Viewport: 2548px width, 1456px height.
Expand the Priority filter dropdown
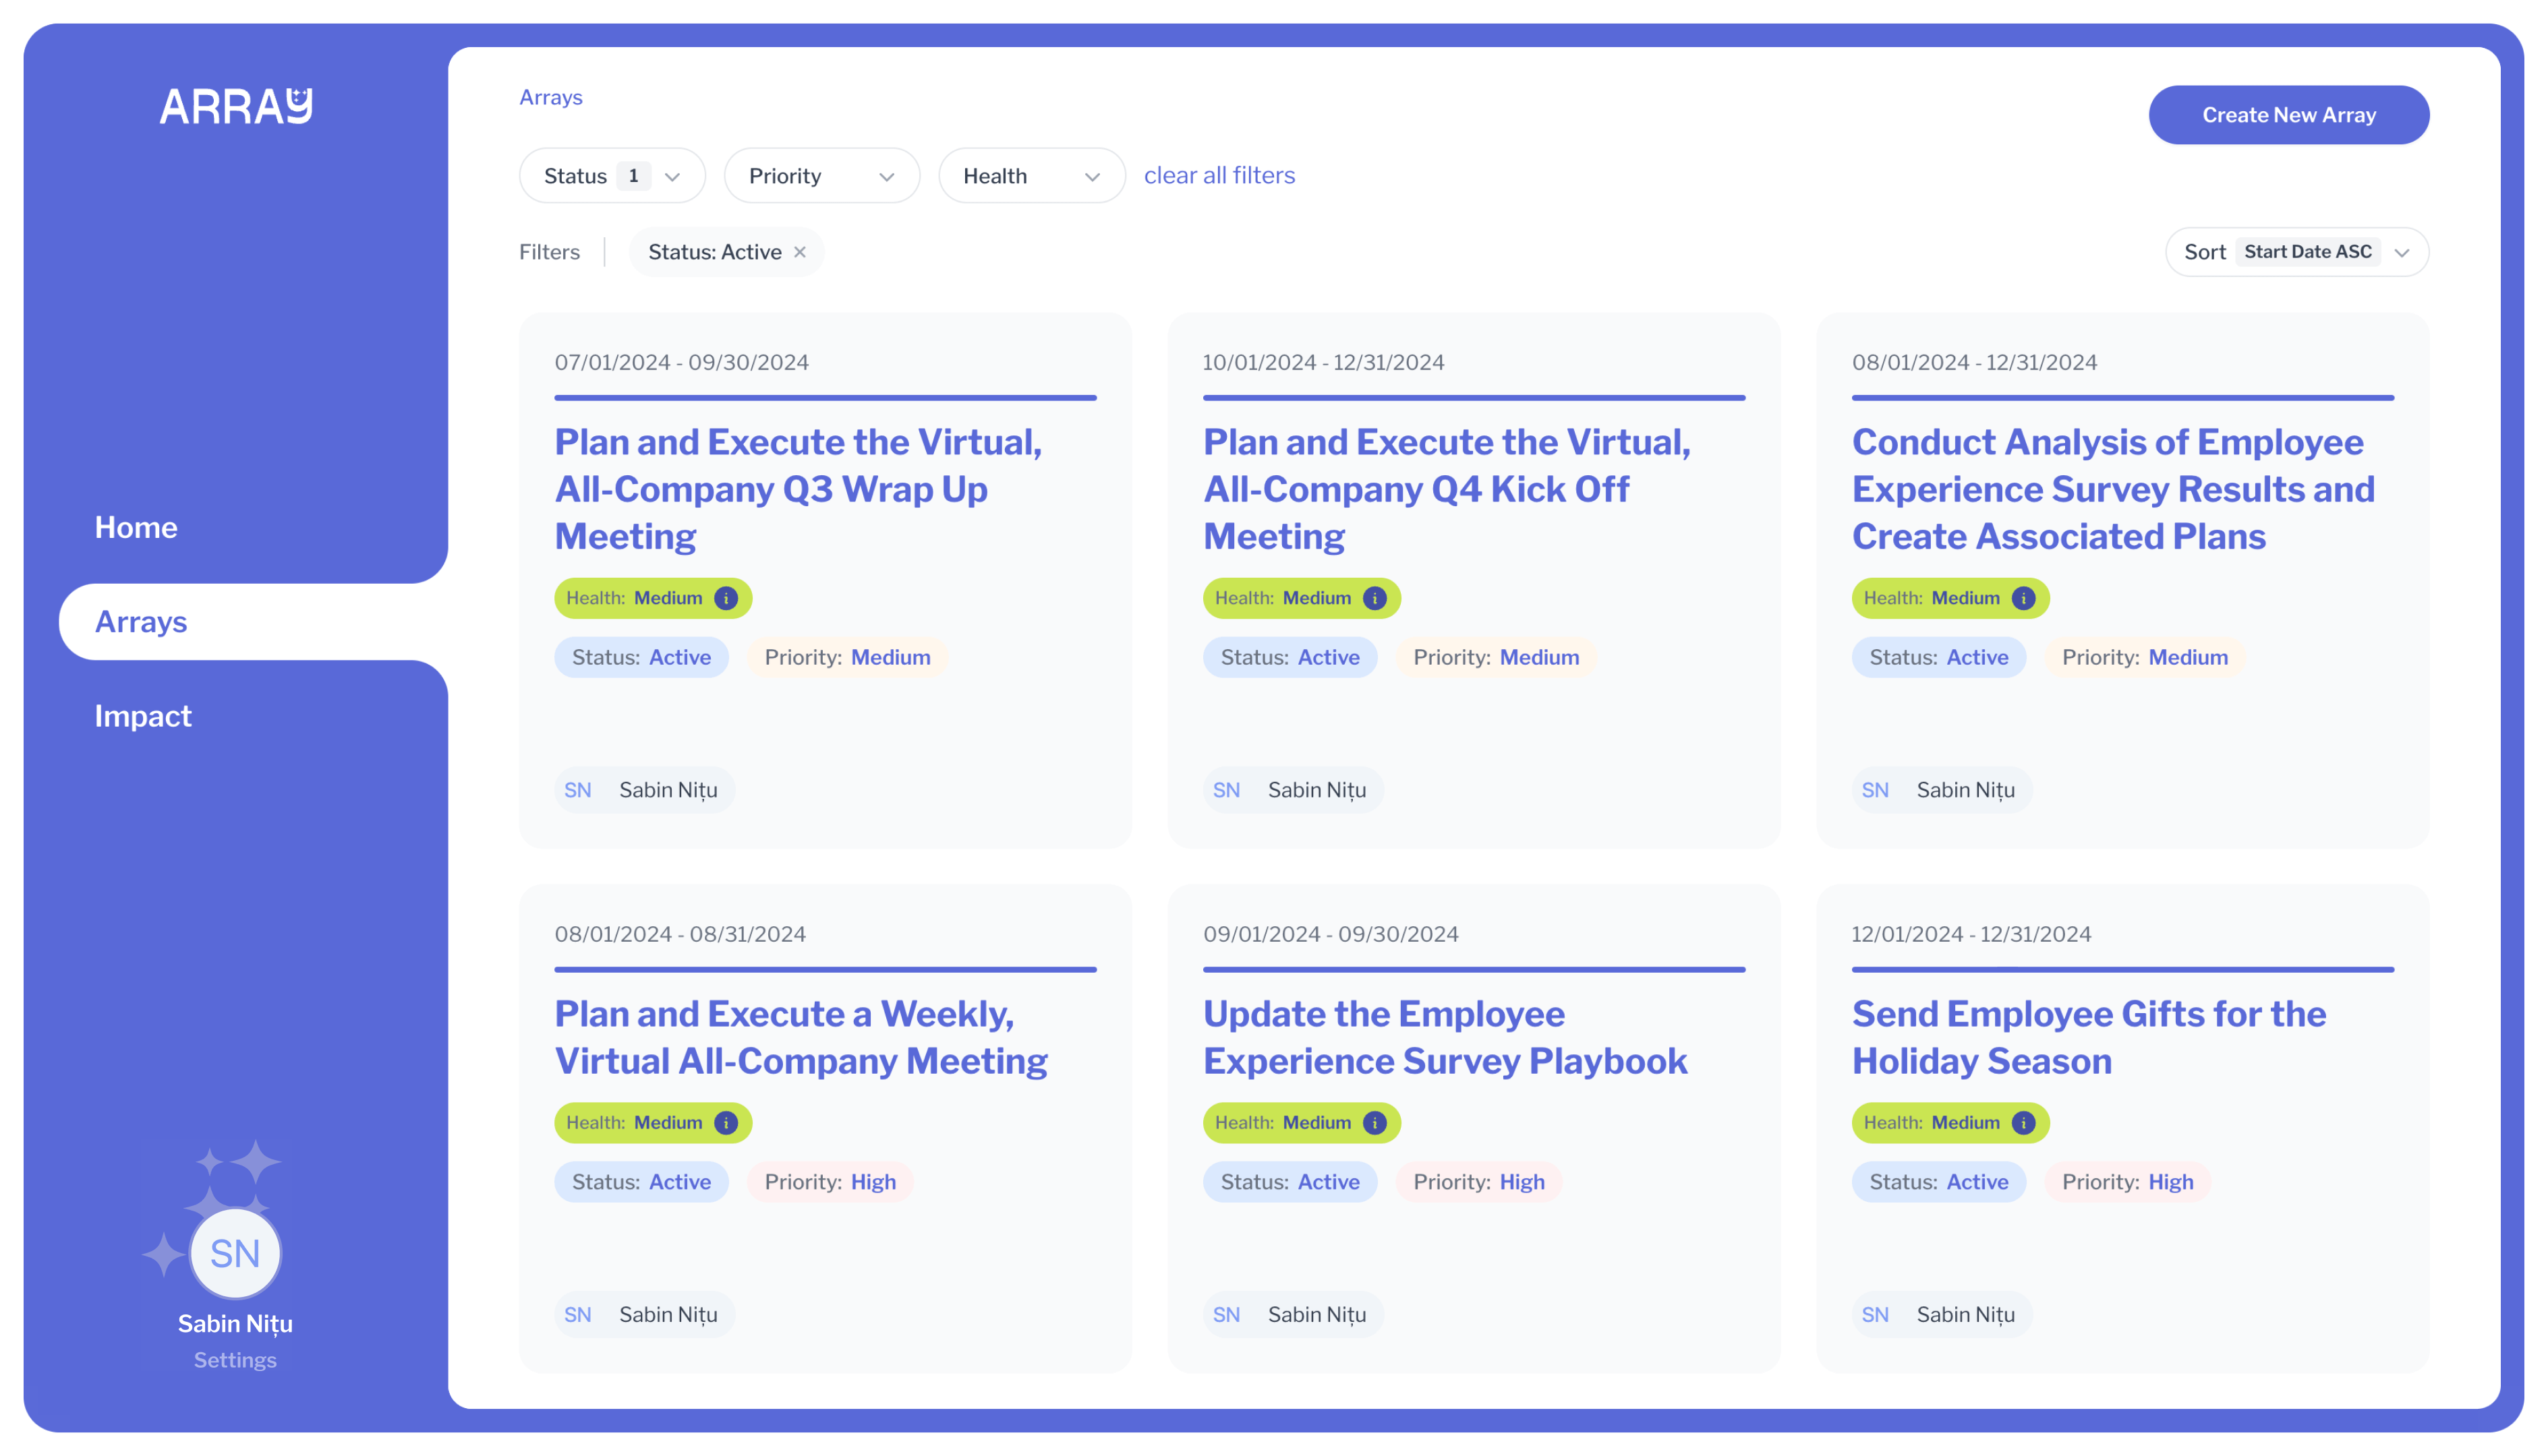pos(820,176)
